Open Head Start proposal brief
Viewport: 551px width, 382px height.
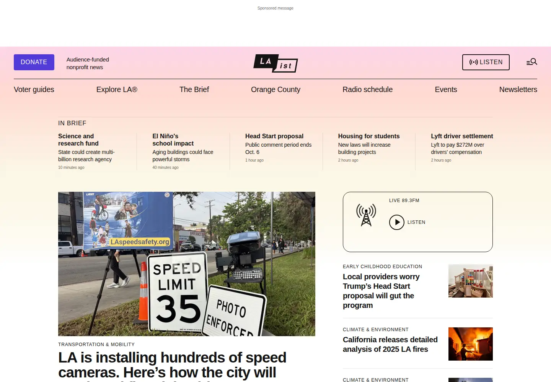tap(274, 136)
